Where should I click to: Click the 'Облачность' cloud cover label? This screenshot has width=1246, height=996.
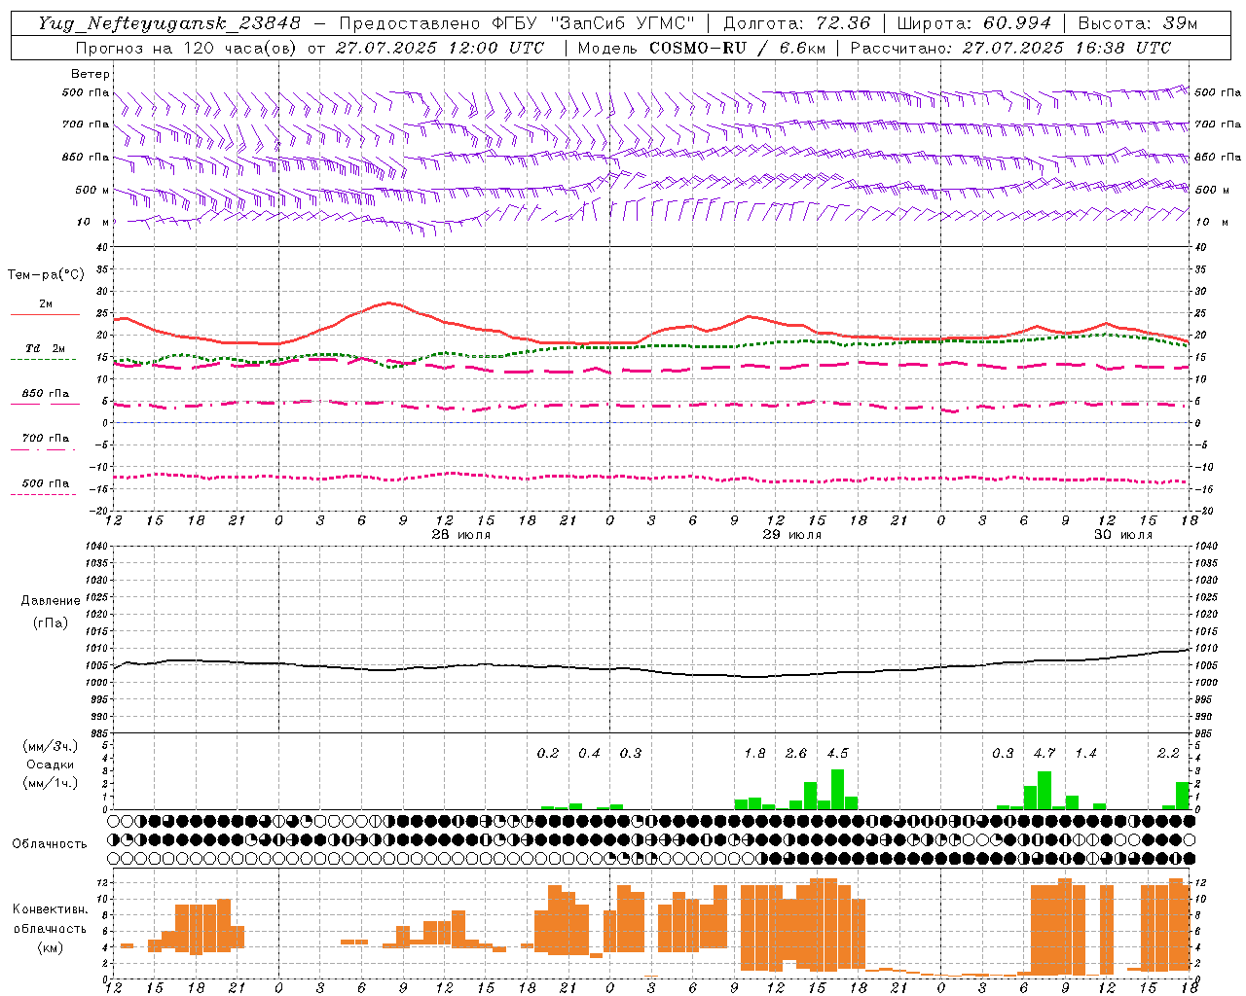[x=50, y=843]
